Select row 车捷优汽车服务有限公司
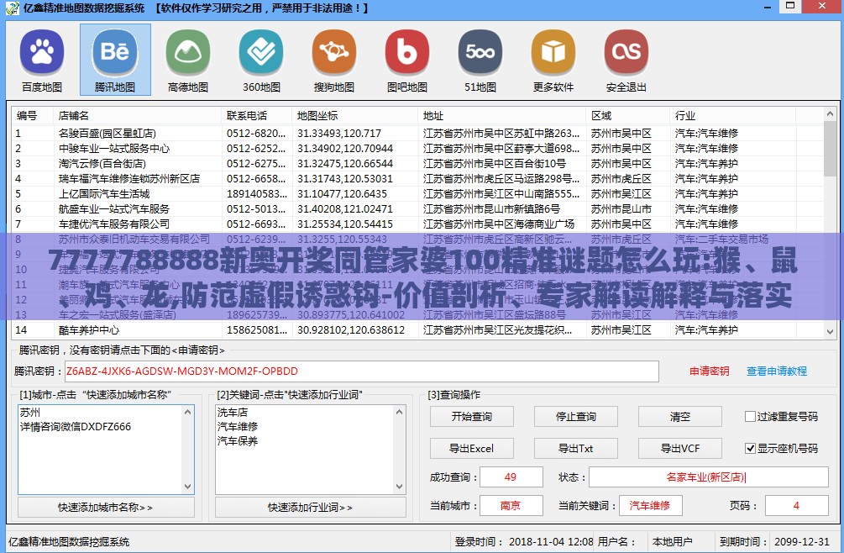This screenshot has height=553, width=844. [417, 224]
